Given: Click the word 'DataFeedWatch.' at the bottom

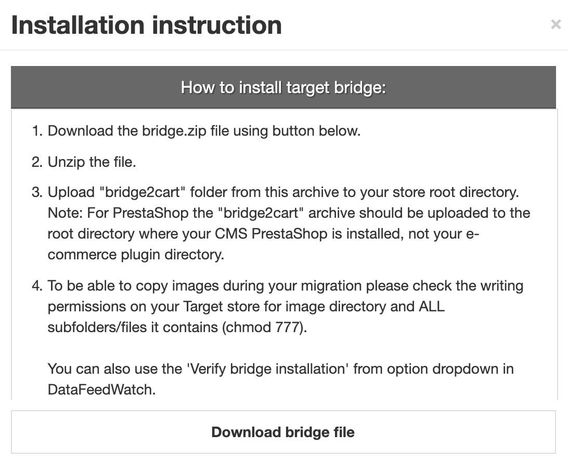Looking at the screenshot, I should point(102,390).
